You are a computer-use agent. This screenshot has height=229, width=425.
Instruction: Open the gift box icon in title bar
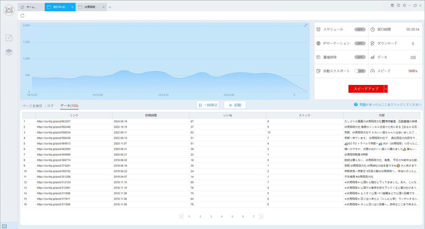coord(392,5)
